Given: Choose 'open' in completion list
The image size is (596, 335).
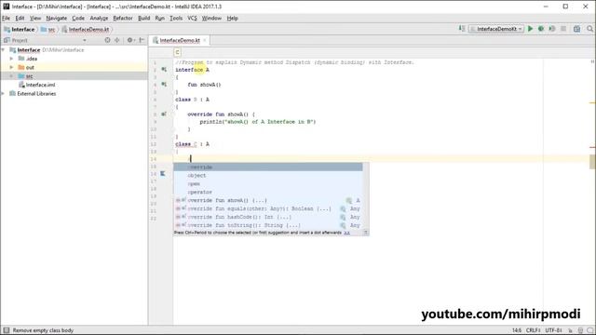Looking at the screenshot, I should [268, 184].
